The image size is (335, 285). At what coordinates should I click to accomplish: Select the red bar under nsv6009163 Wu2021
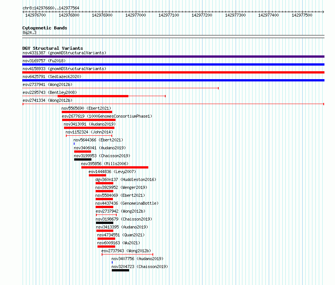coord(107,247)
